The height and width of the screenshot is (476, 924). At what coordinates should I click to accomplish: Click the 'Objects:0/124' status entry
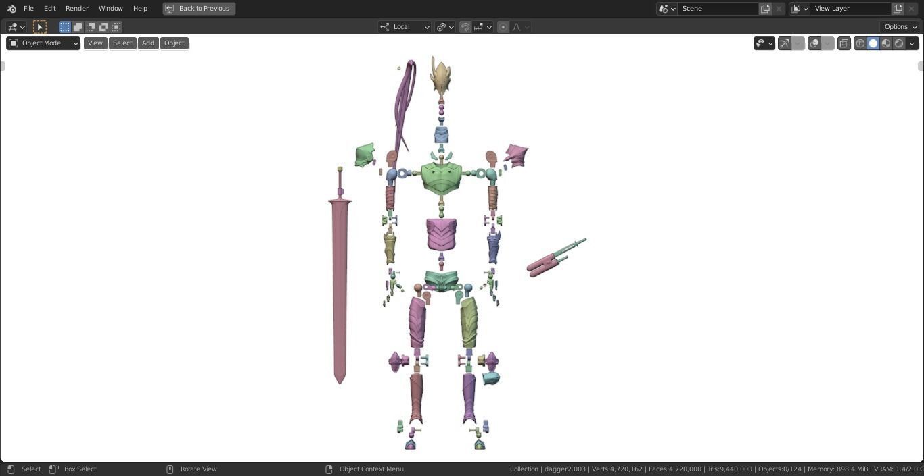click(x=779, y=469)
